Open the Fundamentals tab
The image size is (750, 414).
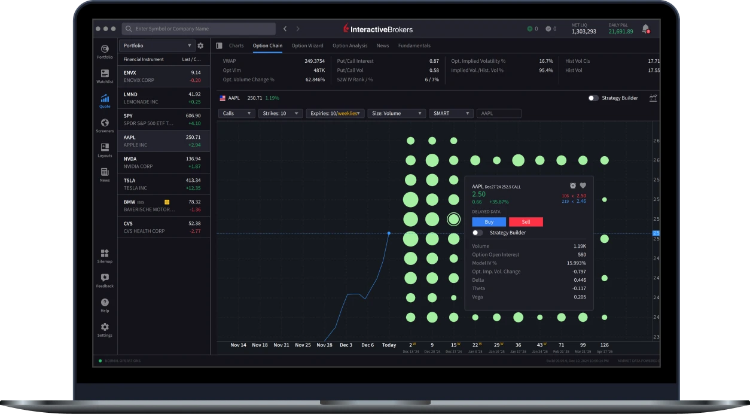click(x=414, y=45)
